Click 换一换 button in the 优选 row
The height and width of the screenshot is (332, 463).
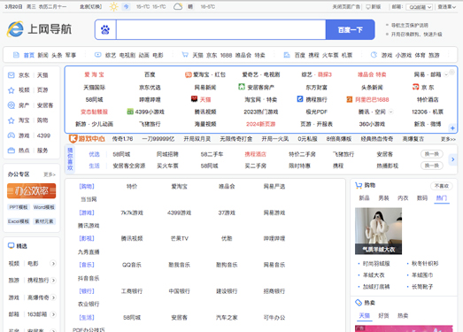tap(432, 154)
